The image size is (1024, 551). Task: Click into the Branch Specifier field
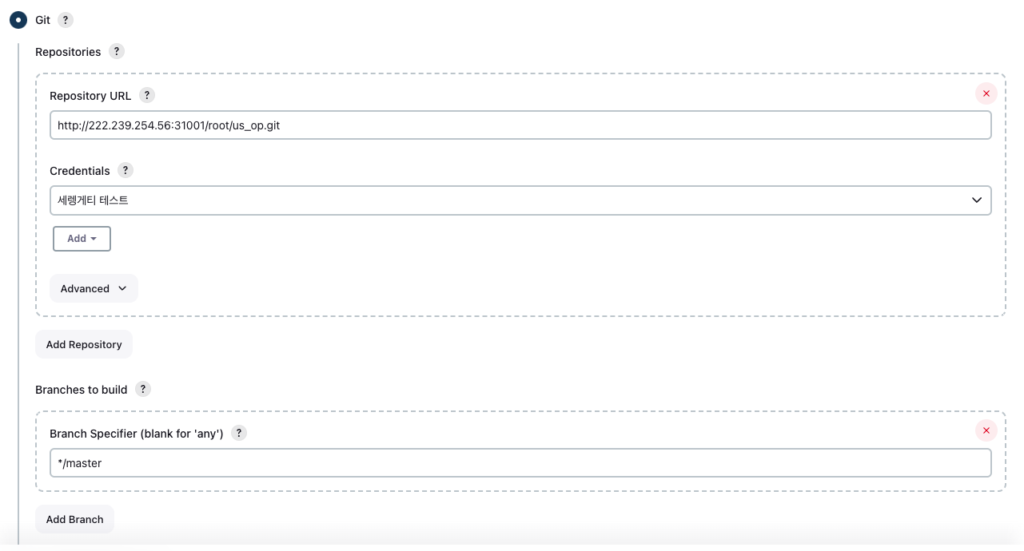pos(520,463)
